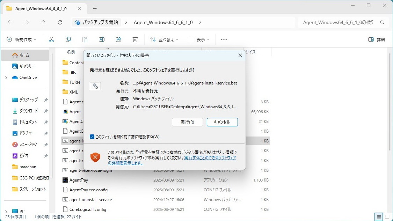The image size is (393, 221).
Task: Click the Share icon in toolbar
Action: tap(118, 39)
